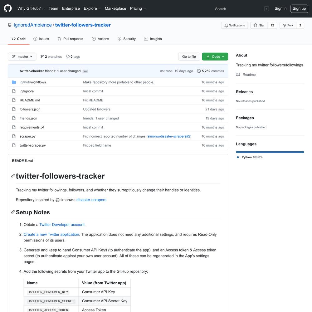Fork the repo using the Fork icon
Image resolution: width=312 pixels, height=312 pixels.
[x=285, y=25]
